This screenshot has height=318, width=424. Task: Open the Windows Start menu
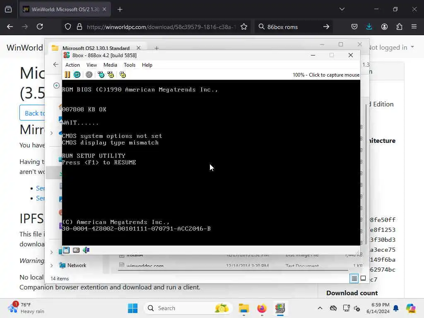pyautogui.click(x=132, y=308)
